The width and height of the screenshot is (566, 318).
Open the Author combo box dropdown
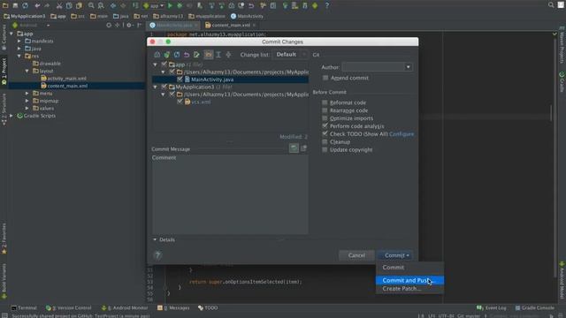408,67
